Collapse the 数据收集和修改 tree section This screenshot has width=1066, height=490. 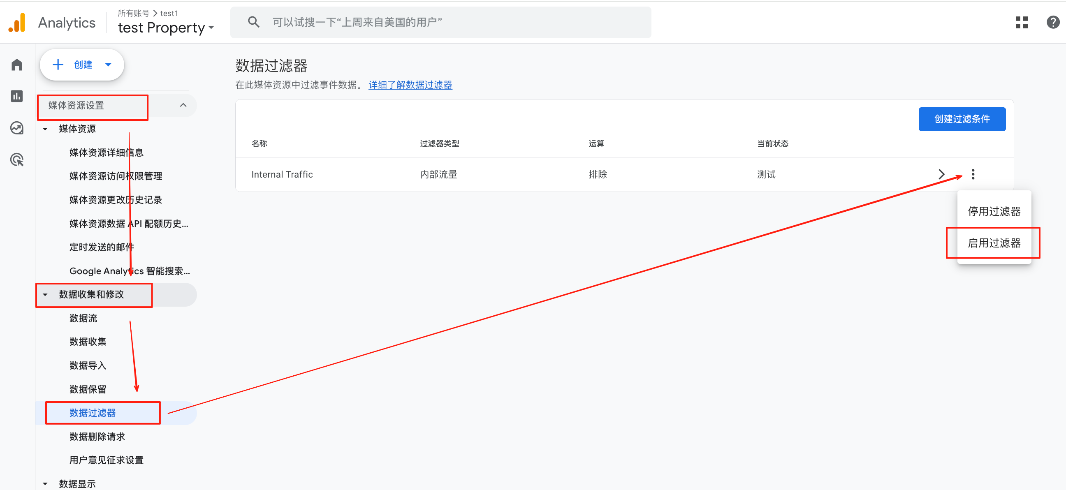click(x=45, y=295)
